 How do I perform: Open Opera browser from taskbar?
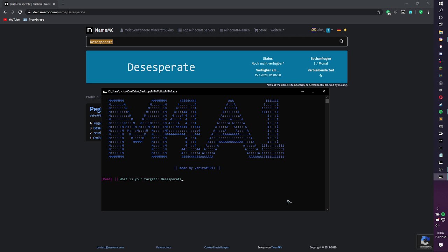pos(441,97)
